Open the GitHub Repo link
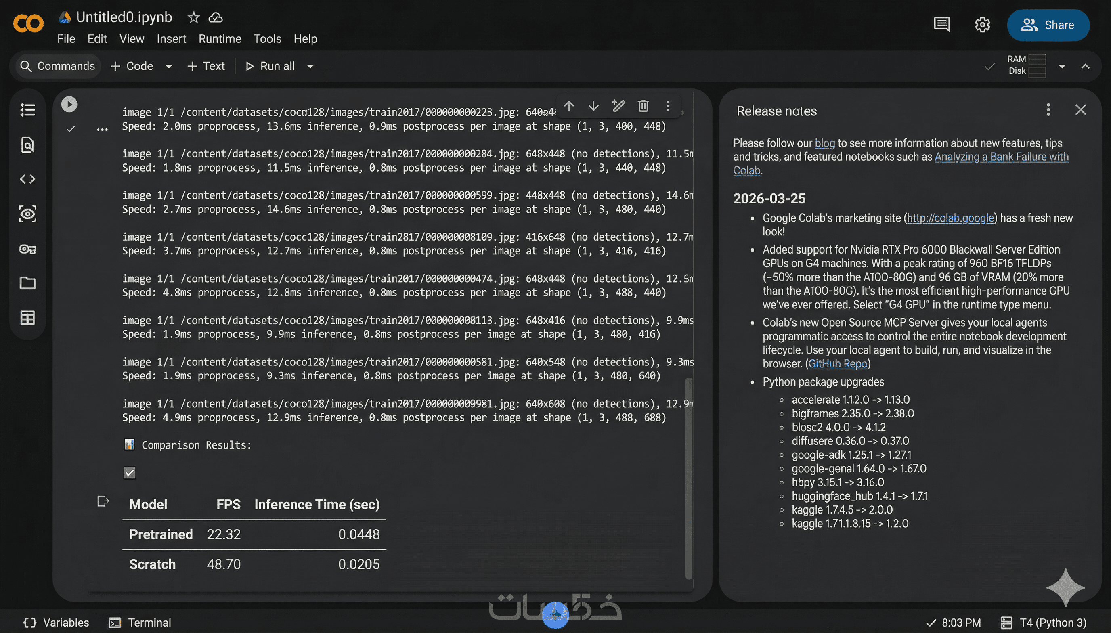Viewport: 1111px width, 633px height. click(837, 363)
